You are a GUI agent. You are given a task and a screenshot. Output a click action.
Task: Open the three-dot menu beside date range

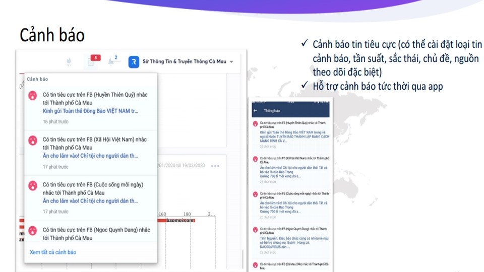(215, 166)
